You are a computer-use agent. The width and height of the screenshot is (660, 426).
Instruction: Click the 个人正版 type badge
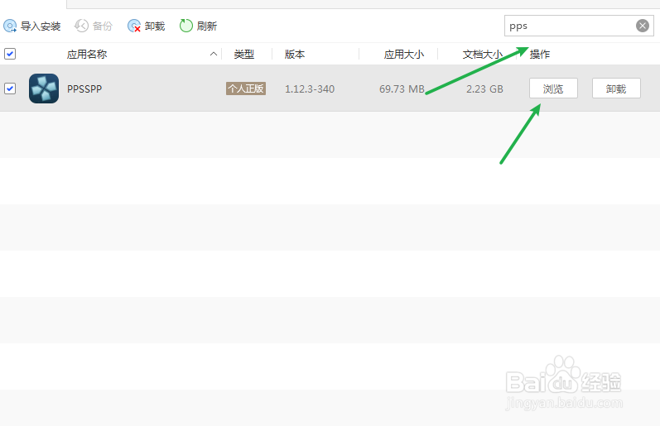coord(246,89)
